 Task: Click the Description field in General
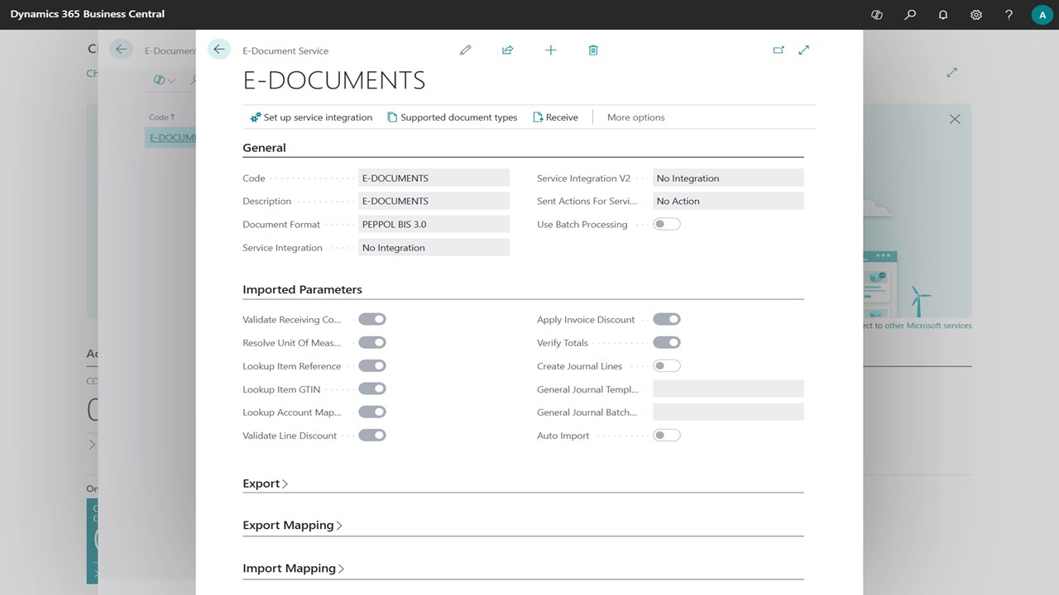pyautogui.click(x=434, y=201)
